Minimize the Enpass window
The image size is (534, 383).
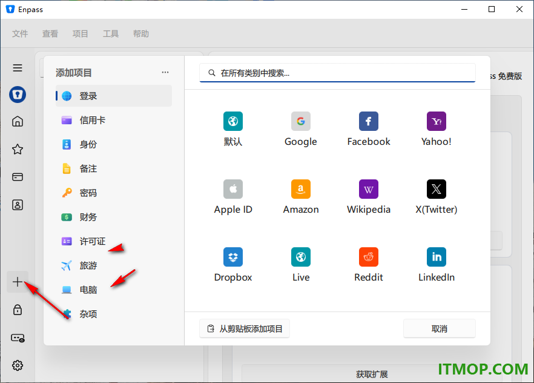tap(464, 9)
